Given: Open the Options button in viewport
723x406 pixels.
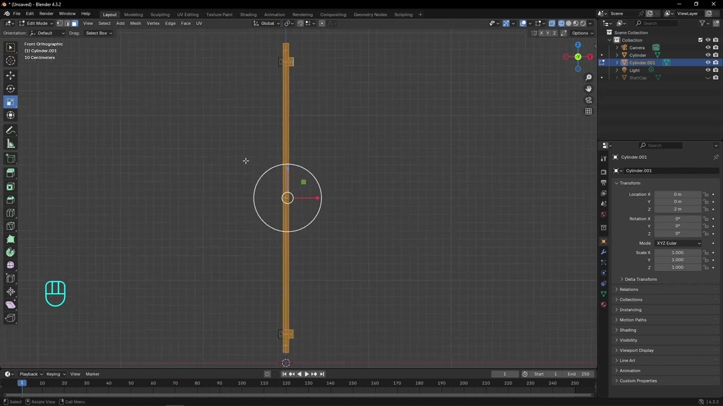Looking at the screenshot, I should (582, 33).
